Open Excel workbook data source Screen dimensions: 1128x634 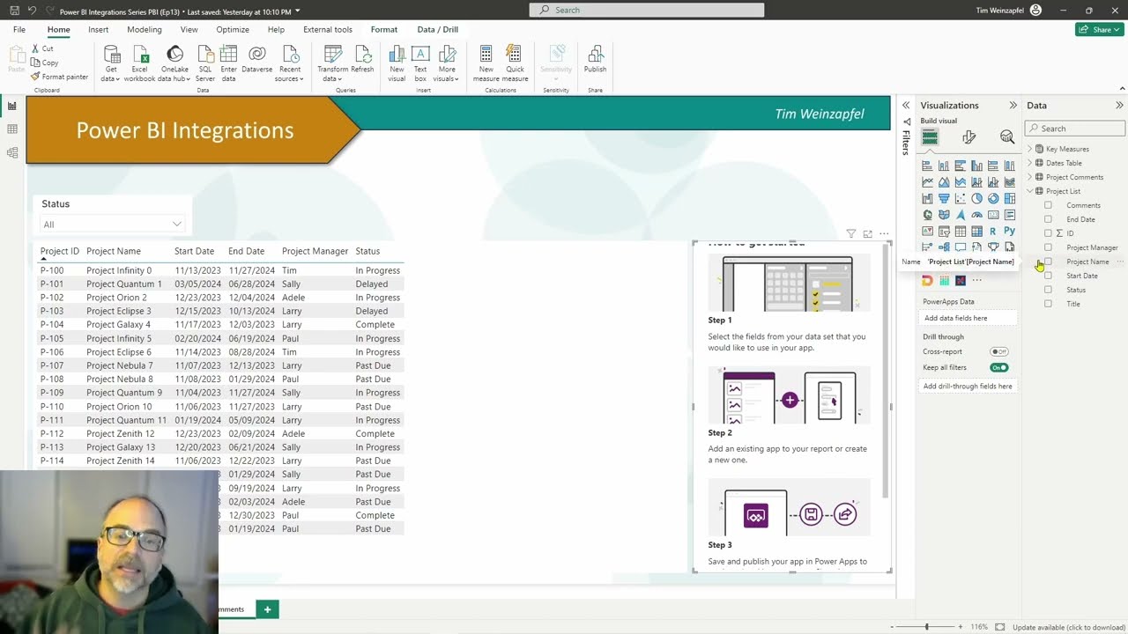(139, 63)
